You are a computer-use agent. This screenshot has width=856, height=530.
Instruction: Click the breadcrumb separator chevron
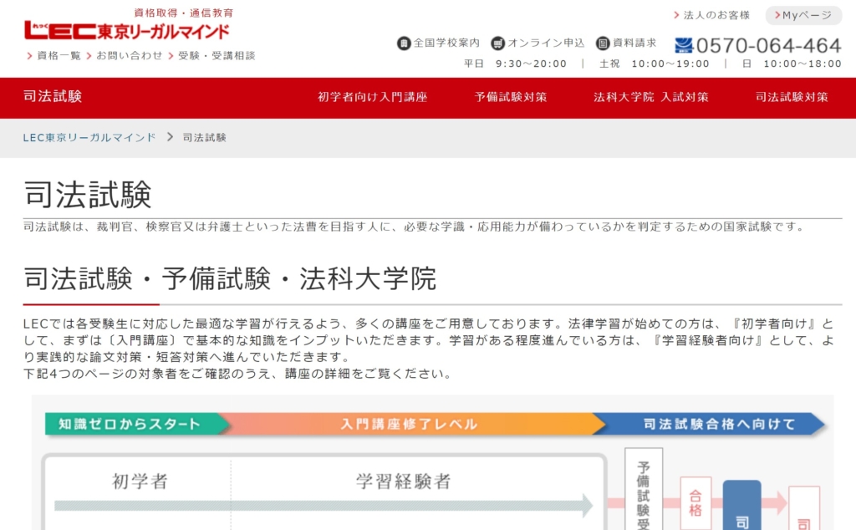tap(170, 137)
